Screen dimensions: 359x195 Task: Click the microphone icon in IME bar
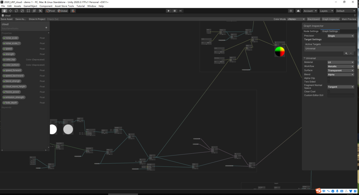337,191
